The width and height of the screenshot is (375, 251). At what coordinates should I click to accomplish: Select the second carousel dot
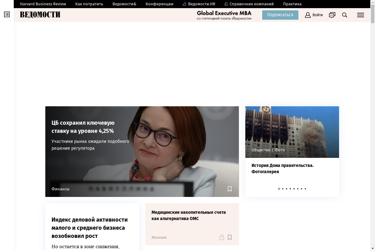(283, 189)
